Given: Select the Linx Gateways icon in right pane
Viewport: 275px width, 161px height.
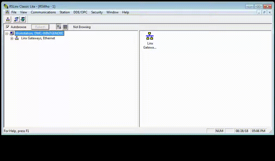Looking at the screenshot, I should [x=149, y=36].
